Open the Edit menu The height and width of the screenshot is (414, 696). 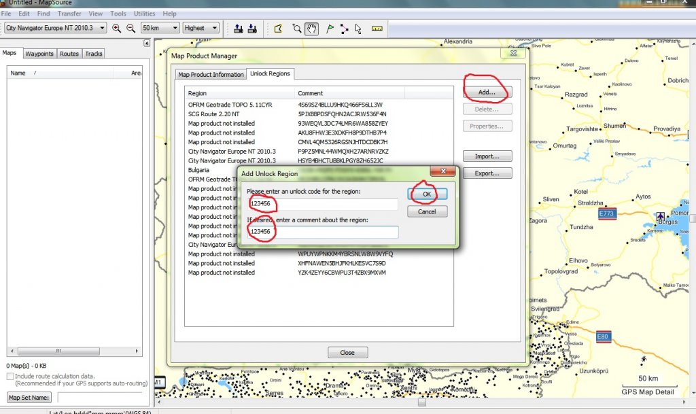pyautogui.click(x=24, y=14)
